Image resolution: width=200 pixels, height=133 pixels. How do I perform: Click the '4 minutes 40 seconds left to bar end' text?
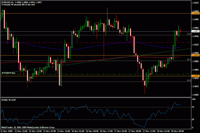tap(18, 4)
